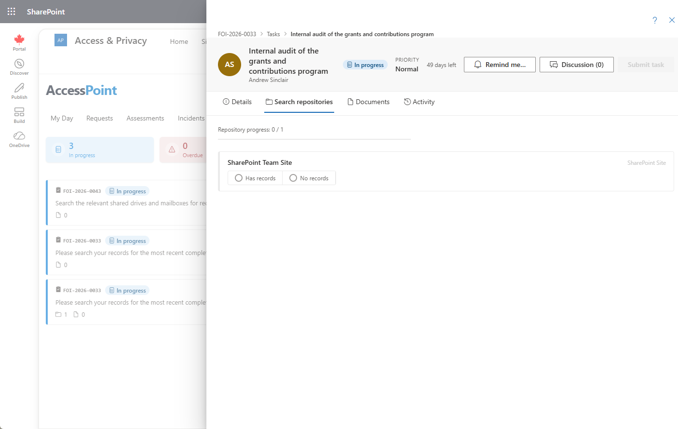The image size is (678, 429).
Task: Close the task panel with X
Action: pos(672,20)
